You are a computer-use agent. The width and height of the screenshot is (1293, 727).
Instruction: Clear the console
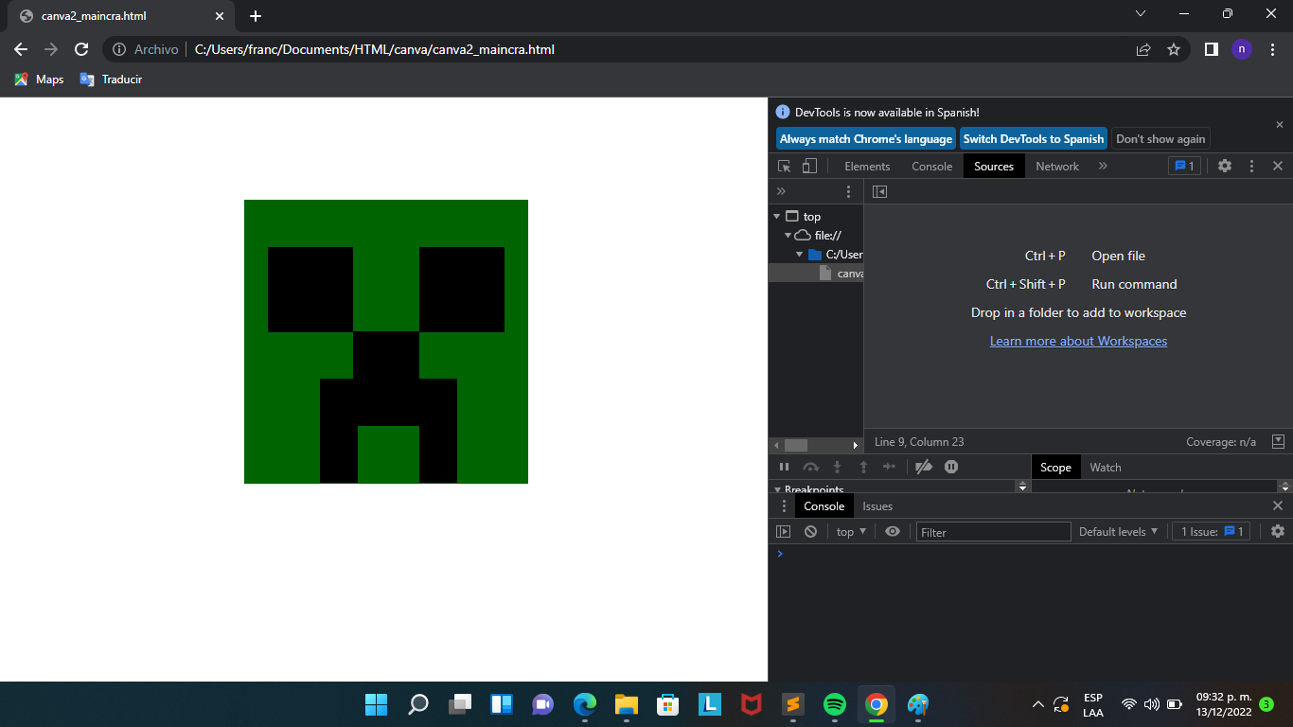(810, 532)
